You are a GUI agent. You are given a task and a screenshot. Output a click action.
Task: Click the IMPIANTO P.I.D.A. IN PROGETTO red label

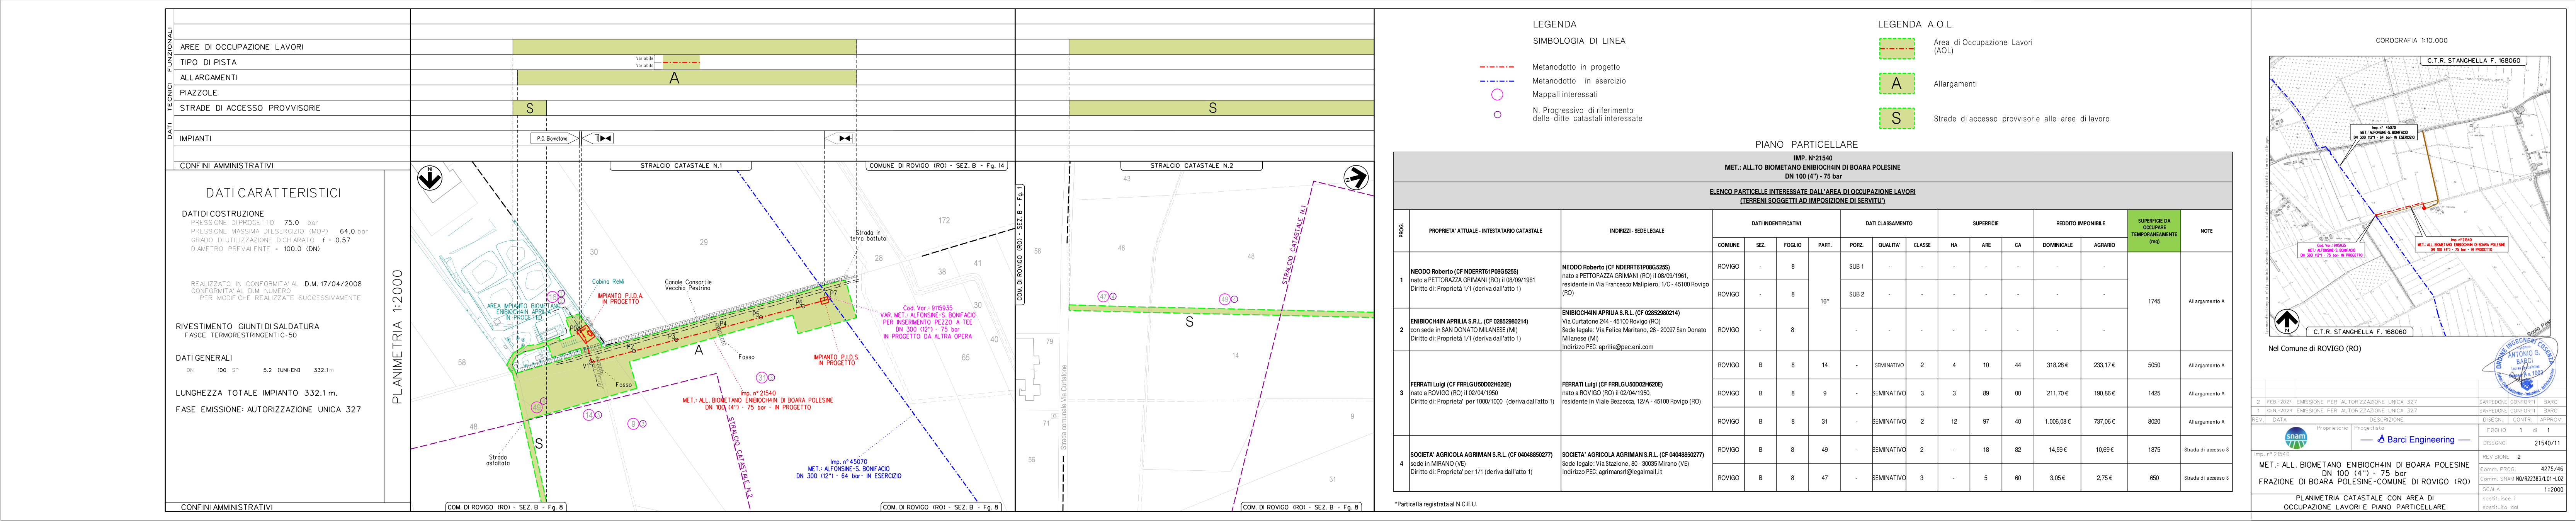pyautogui.click(x=620, y=299)
